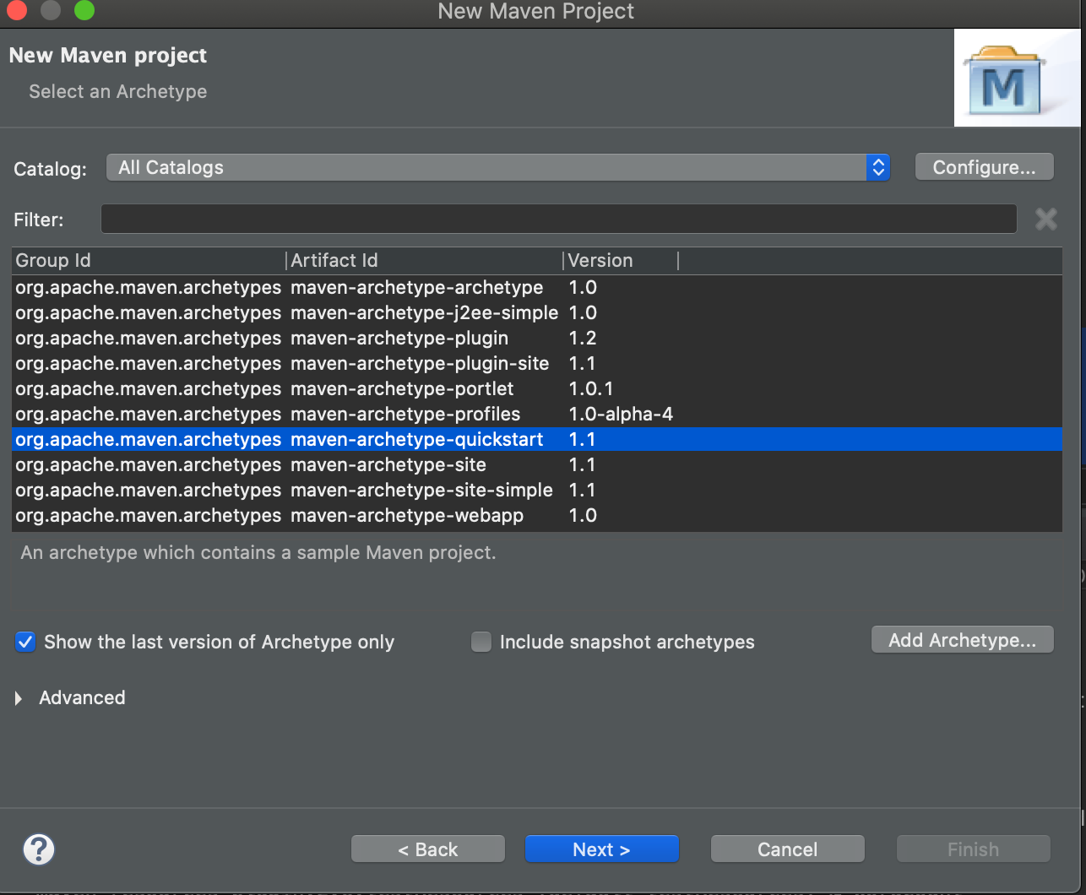Viewport: 1086px width, 895px height.
Task: Select maven-archetype-site-simple row
Action: [x=537, y=490]
